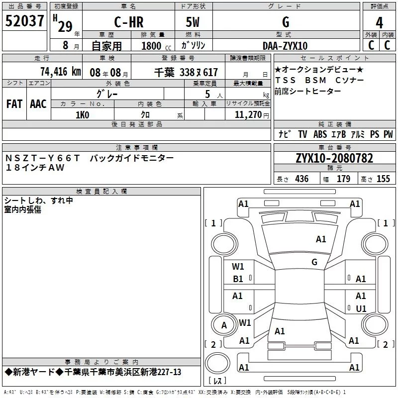This screenshot has height=398, width=398.
Task: Click the 後日発送部品 section header
Action: pyautogui.click(x=136, y=124)
